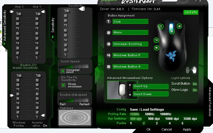The image size is (213, 133).
Task: Click side button 5 marker on mouse image
Action: pyautogui.click(x=157, y=48)
